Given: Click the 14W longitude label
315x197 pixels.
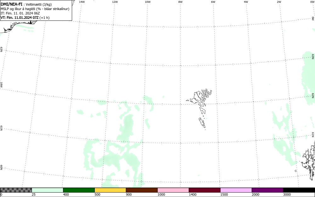Looking at the screenshot, I should tap(82, 2).
